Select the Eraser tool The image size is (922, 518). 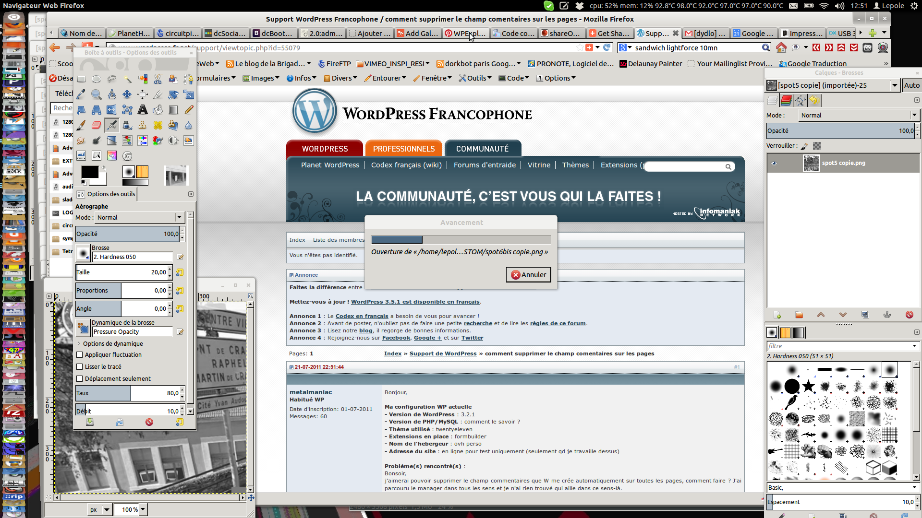tap(96, 125)
